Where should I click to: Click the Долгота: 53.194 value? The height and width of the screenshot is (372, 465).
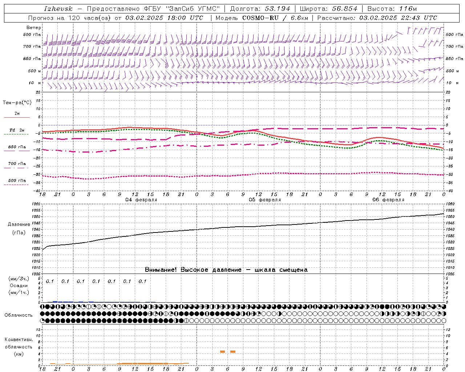pyautogui.click(x=260, y=9)
